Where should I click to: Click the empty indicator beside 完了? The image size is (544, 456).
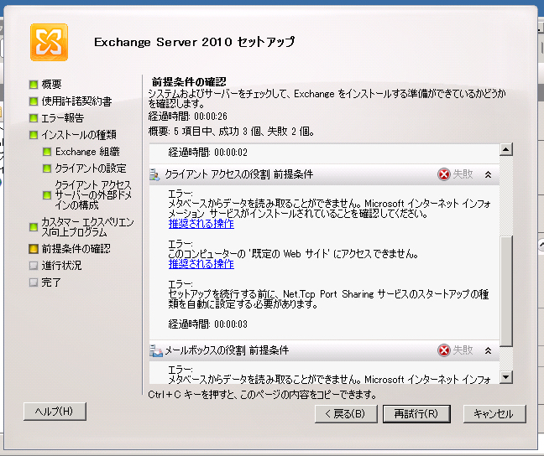click(34, 282)
